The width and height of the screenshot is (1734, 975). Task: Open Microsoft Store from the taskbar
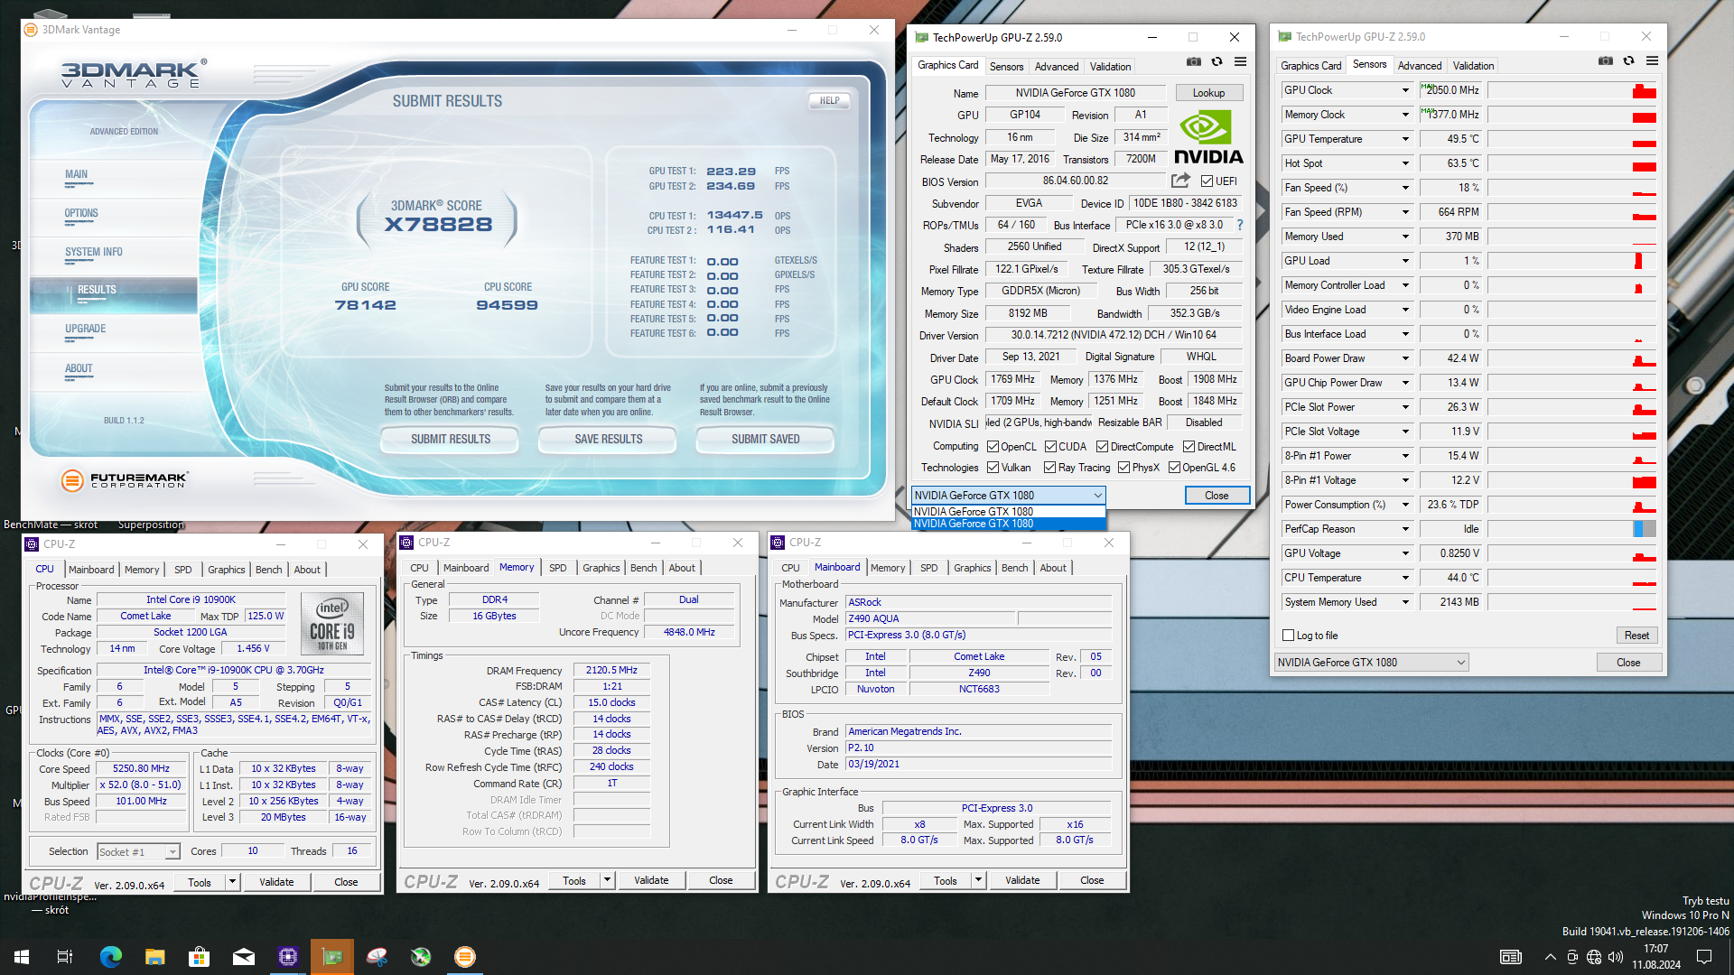(199, 957)
